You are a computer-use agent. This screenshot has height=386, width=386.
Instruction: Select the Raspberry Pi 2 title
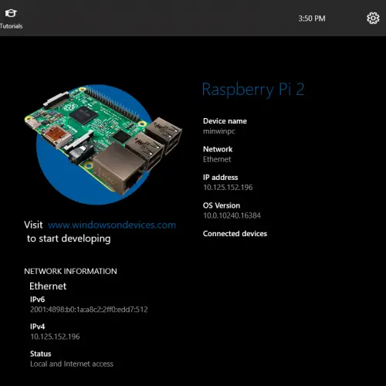click(253, 90)
